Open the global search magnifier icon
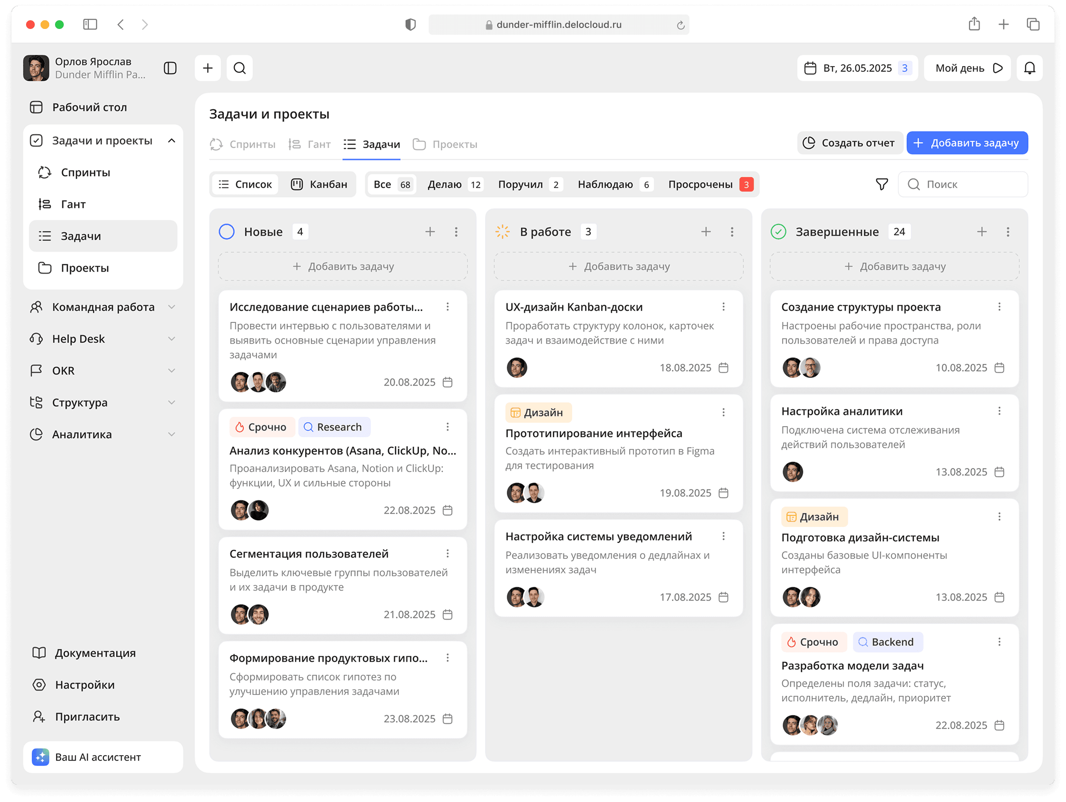 240,68
